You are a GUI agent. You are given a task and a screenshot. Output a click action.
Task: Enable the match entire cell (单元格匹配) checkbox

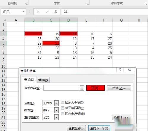[x=62, y=108]
